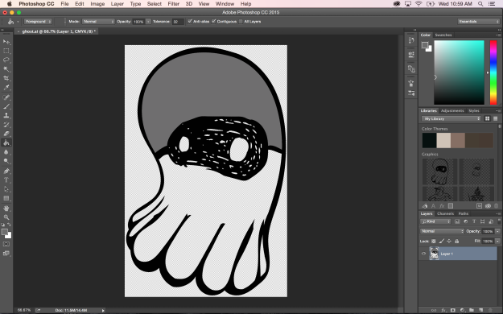Select the Zoom tool in toolbox
This screenshot has height=314, width=503.
click(x=6, y=217)
